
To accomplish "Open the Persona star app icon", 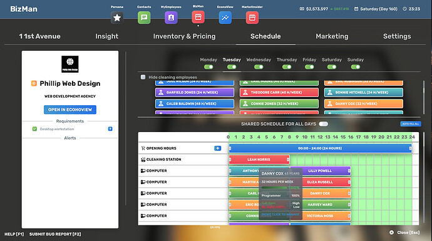I will point(117,18).
